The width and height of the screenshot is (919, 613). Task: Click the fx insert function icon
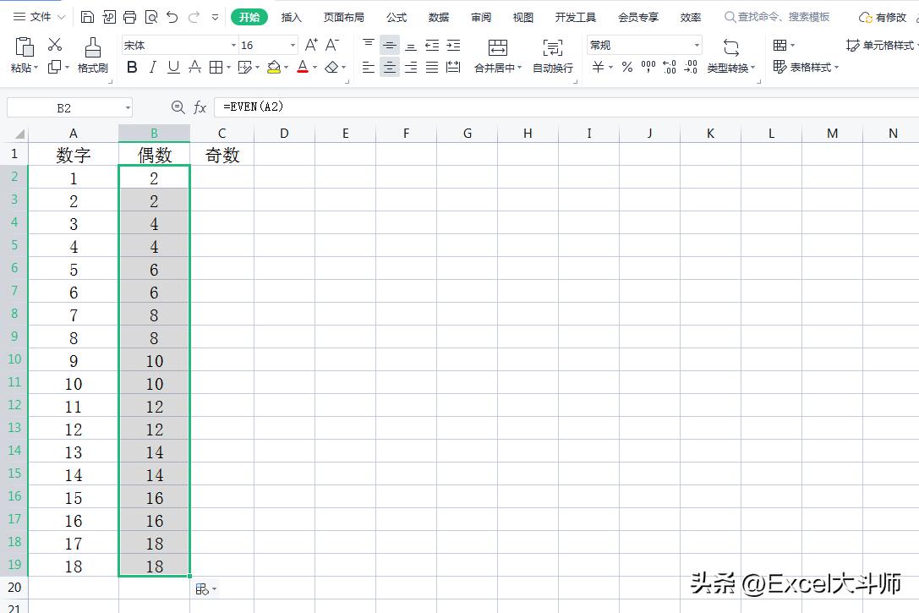coord(199,107)
